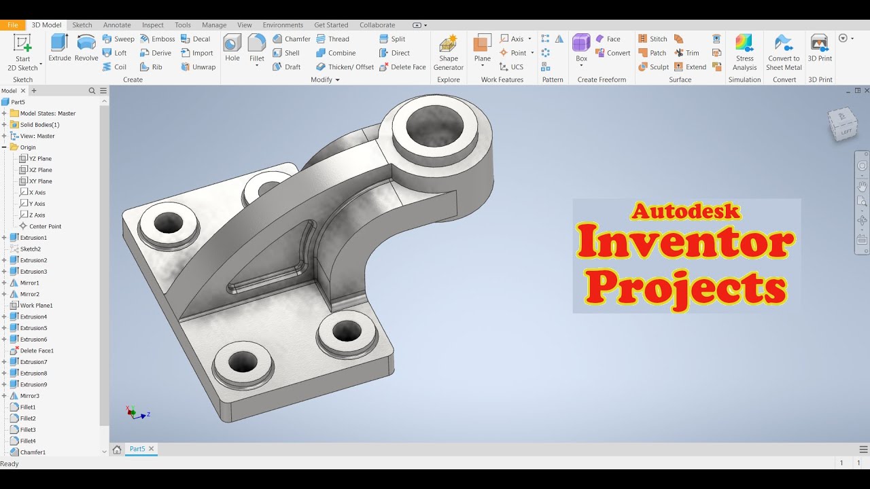Select the Emboss tool
The height and width of the screenshot is (489, 870).
click(157, 39)
